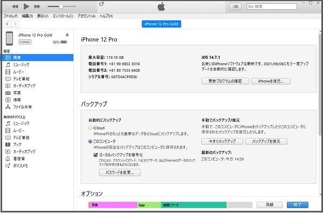Click the 写真 segment of storage bar
This screenshot has width=323, height=213.
(113, 205)
